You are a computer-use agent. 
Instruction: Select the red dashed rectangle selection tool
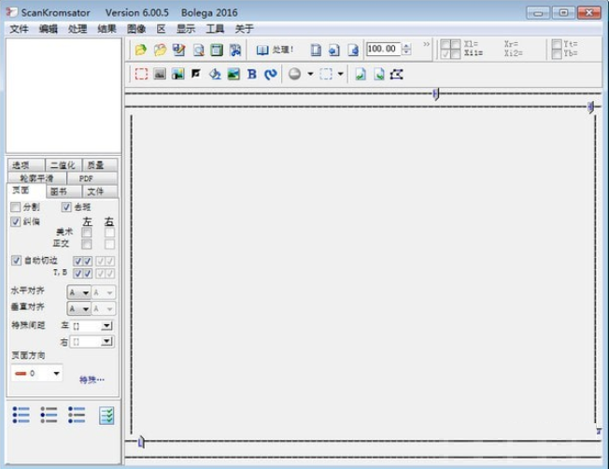point(141,74)
